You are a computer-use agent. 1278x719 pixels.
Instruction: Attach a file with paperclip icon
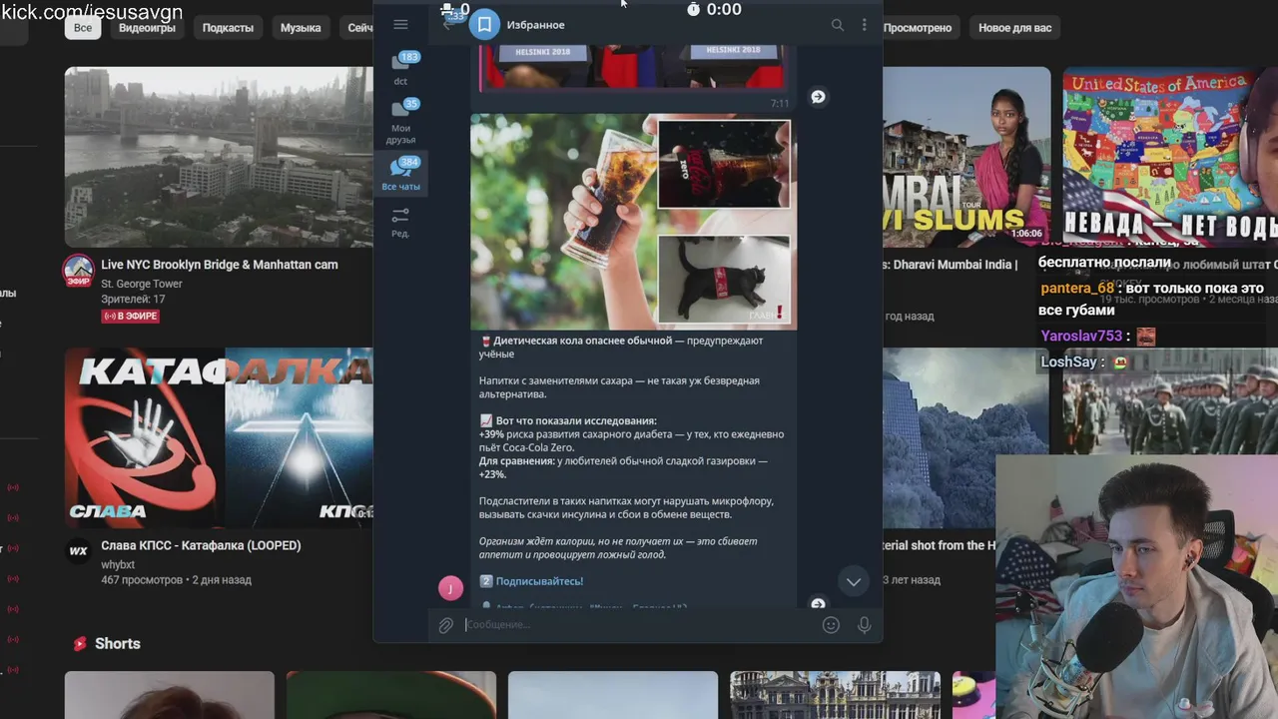(x=446, y=625)
